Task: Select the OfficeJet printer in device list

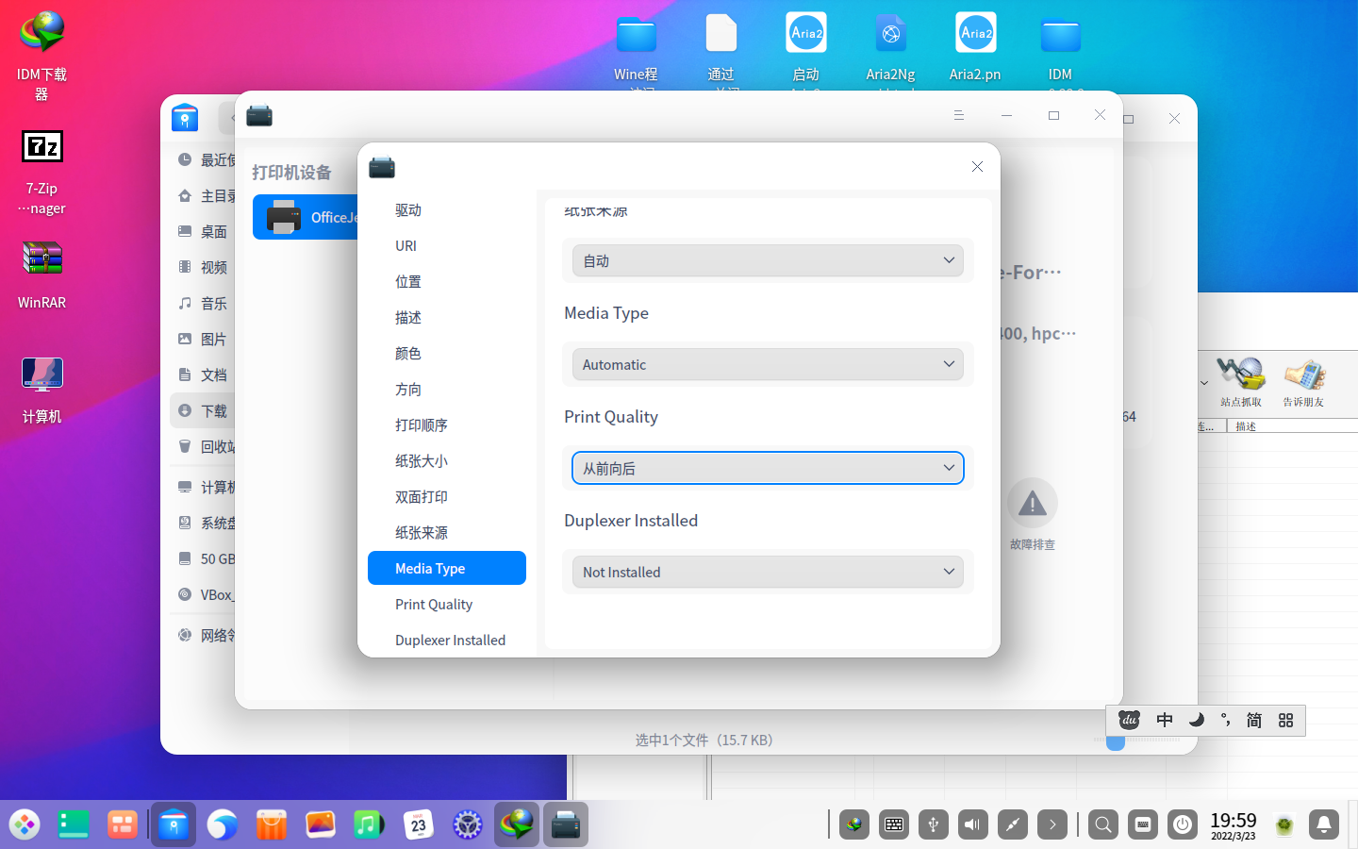Action: [306, 217]
